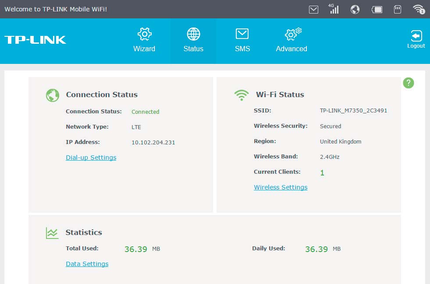Open the Data Settings link
This screenshot has width=430, height=284.
[87, 264]
